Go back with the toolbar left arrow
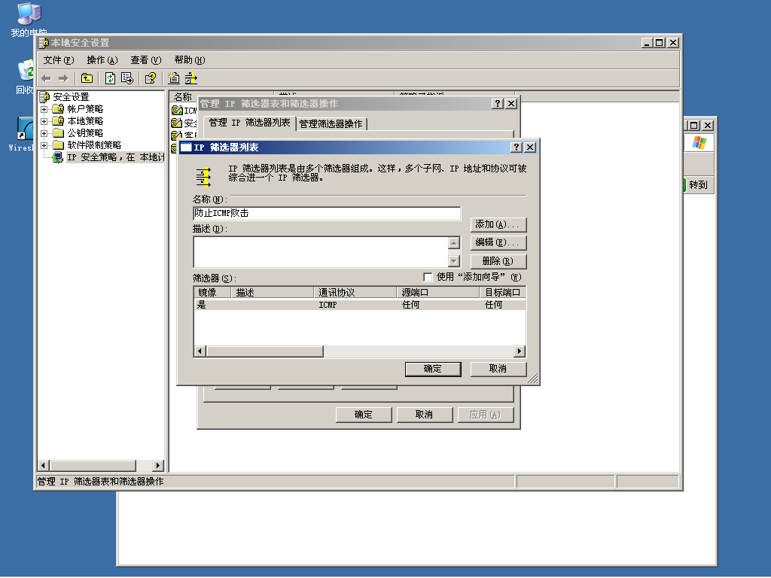The height and width of the screenshot is (578, 771). 47,78
